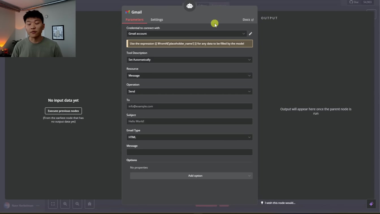Click 'I wish this node would...' link
The height and width of the screenshot is (214, 380).
(x=280, y=203)
